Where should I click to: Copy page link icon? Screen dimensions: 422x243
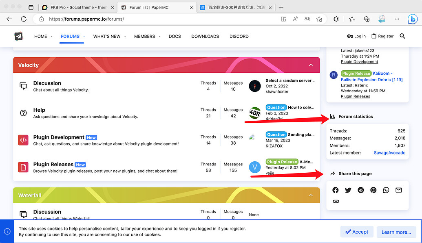click(336, 201)
